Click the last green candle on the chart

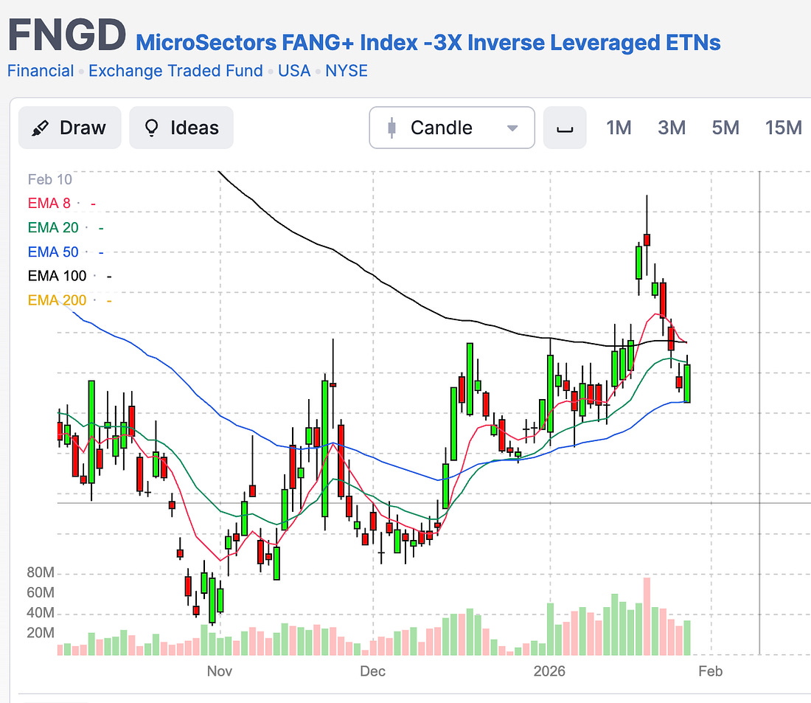(x=687, y=383)
